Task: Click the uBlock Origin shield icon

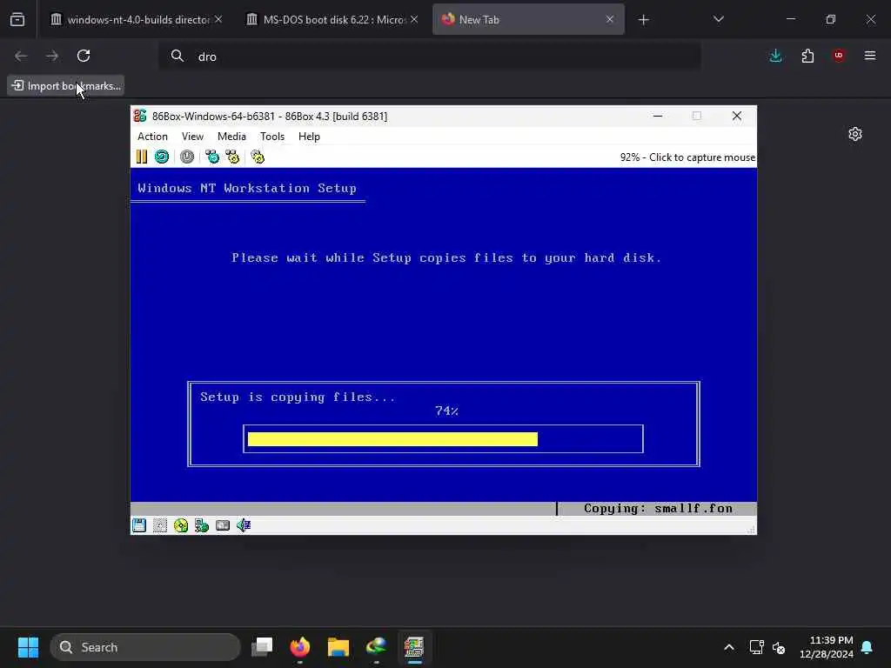Action: tap(839, 56)
